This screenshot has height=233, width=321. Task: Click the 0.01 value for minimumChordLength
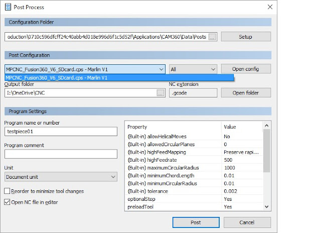(229, 175)
